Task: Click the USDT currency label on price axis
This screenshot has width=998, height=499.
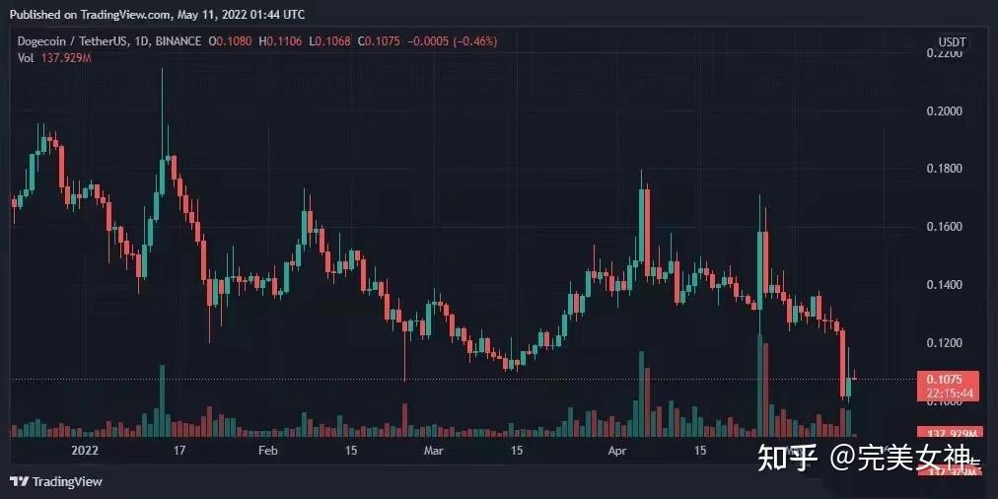Action: 951,41
